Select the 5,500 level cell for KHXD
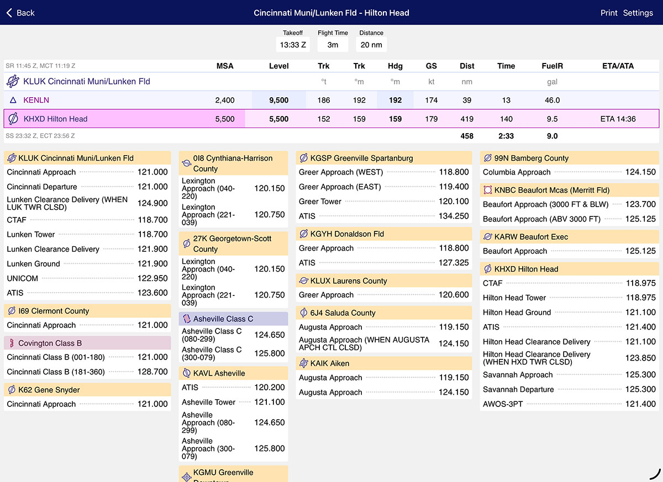The image size is (663, 482). click(278, 119)
